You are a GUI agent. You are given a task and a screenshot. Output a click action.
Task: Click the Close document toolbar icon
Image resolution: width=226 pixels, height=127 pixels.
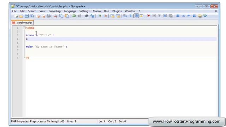[x=38, y=16]
